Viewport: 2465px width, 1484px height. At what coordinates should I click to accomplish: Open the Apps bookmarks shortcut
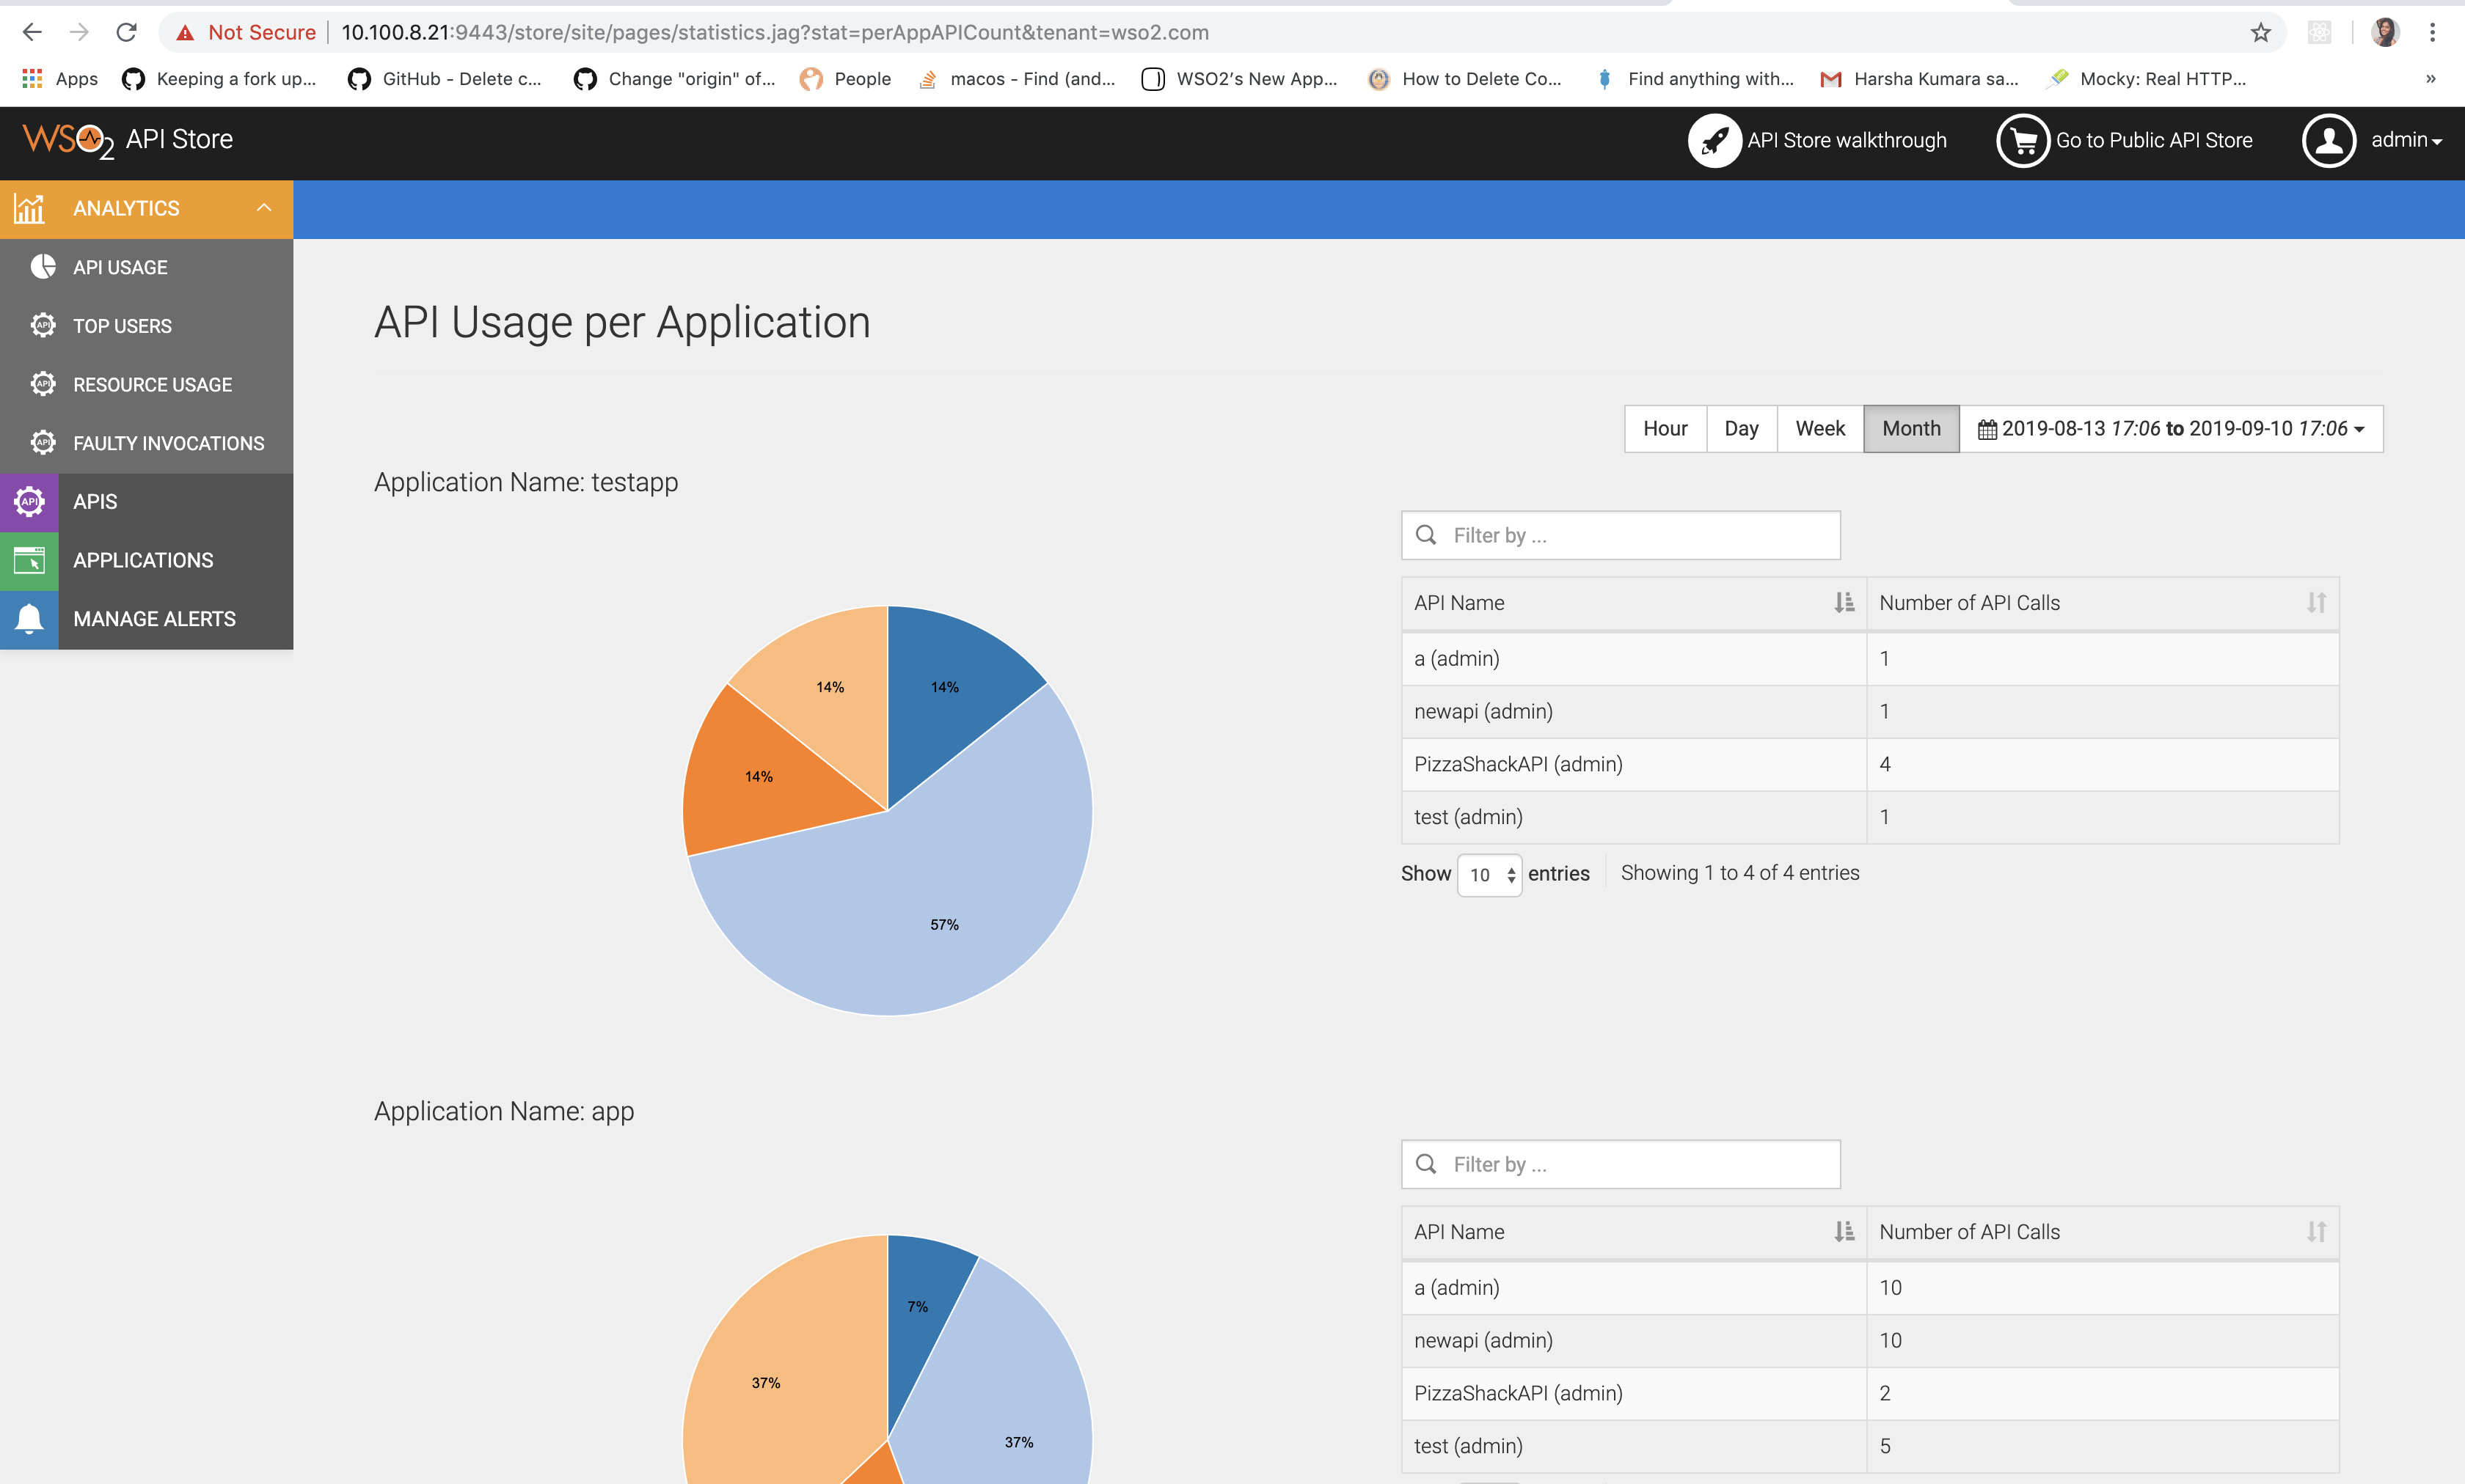point(60,79)
